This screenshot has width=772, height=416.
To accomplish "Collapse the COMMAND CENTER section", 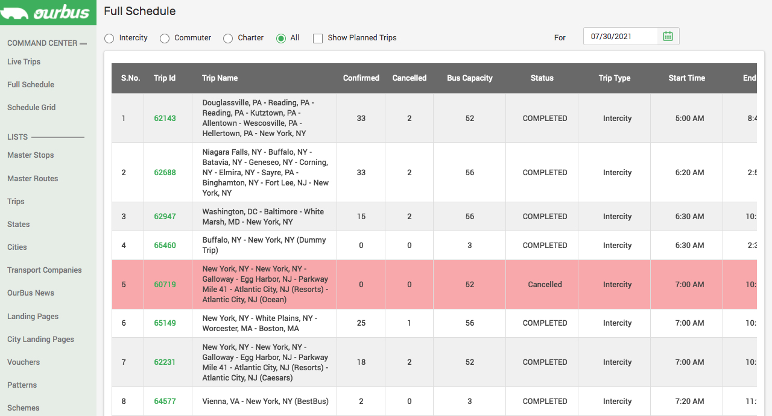I will 47,43.
